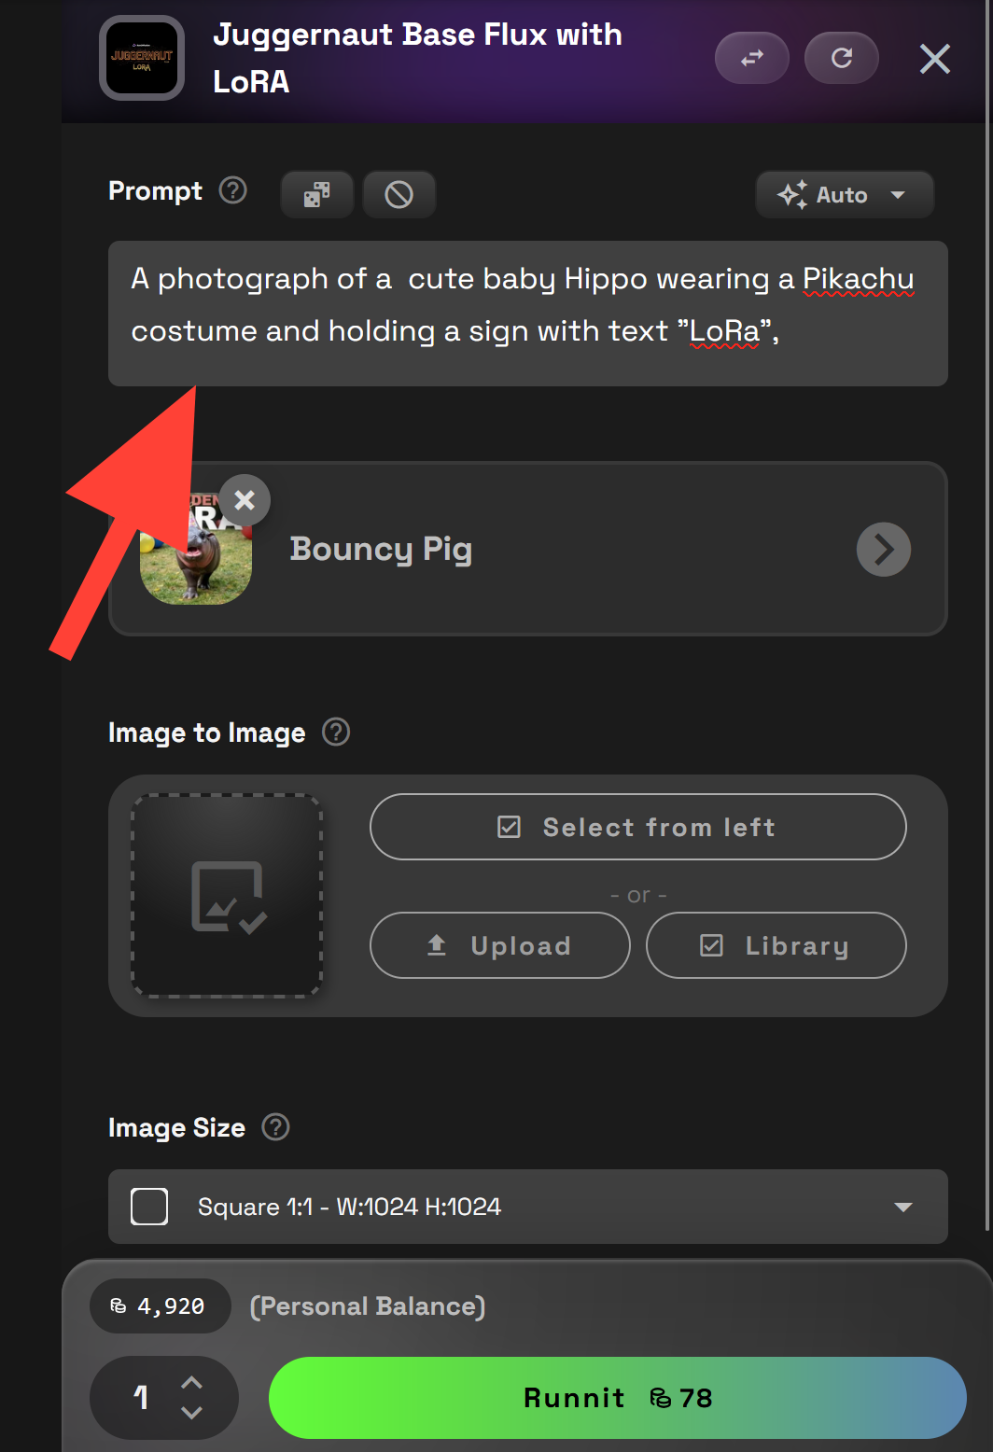
Task: Open the image Library button
Action: 776,945
